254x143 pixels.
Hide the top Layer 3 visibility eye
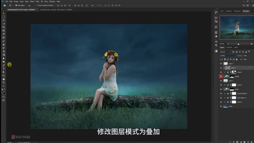(221, 64)
